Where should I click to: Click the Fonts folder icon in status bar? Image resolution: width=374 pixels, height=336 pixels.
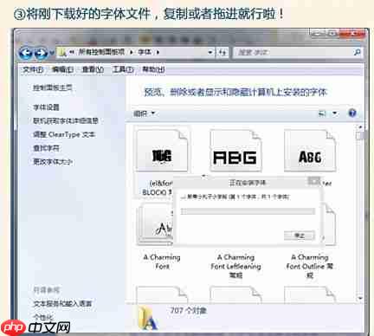click(x=148, y=319)
